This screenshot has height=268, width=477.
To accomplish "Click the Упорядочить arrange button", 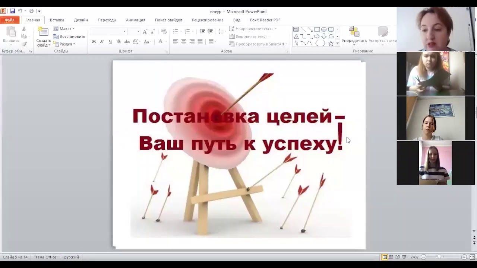I will tap(354, 36).
